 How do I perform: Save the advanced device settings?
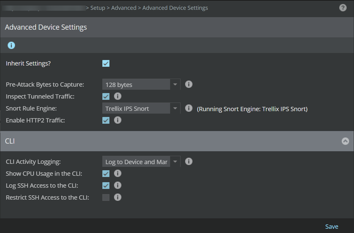point(332,227)
